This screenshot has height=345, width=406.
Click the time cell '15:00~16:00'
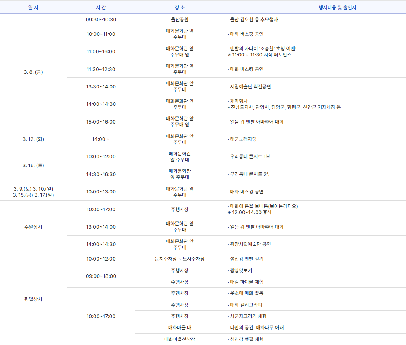tap(101, 122)
